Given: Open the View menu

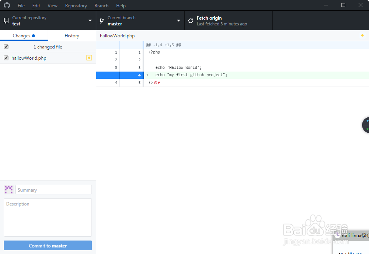Looking at the screenshot, I should [x=52, y=6].
